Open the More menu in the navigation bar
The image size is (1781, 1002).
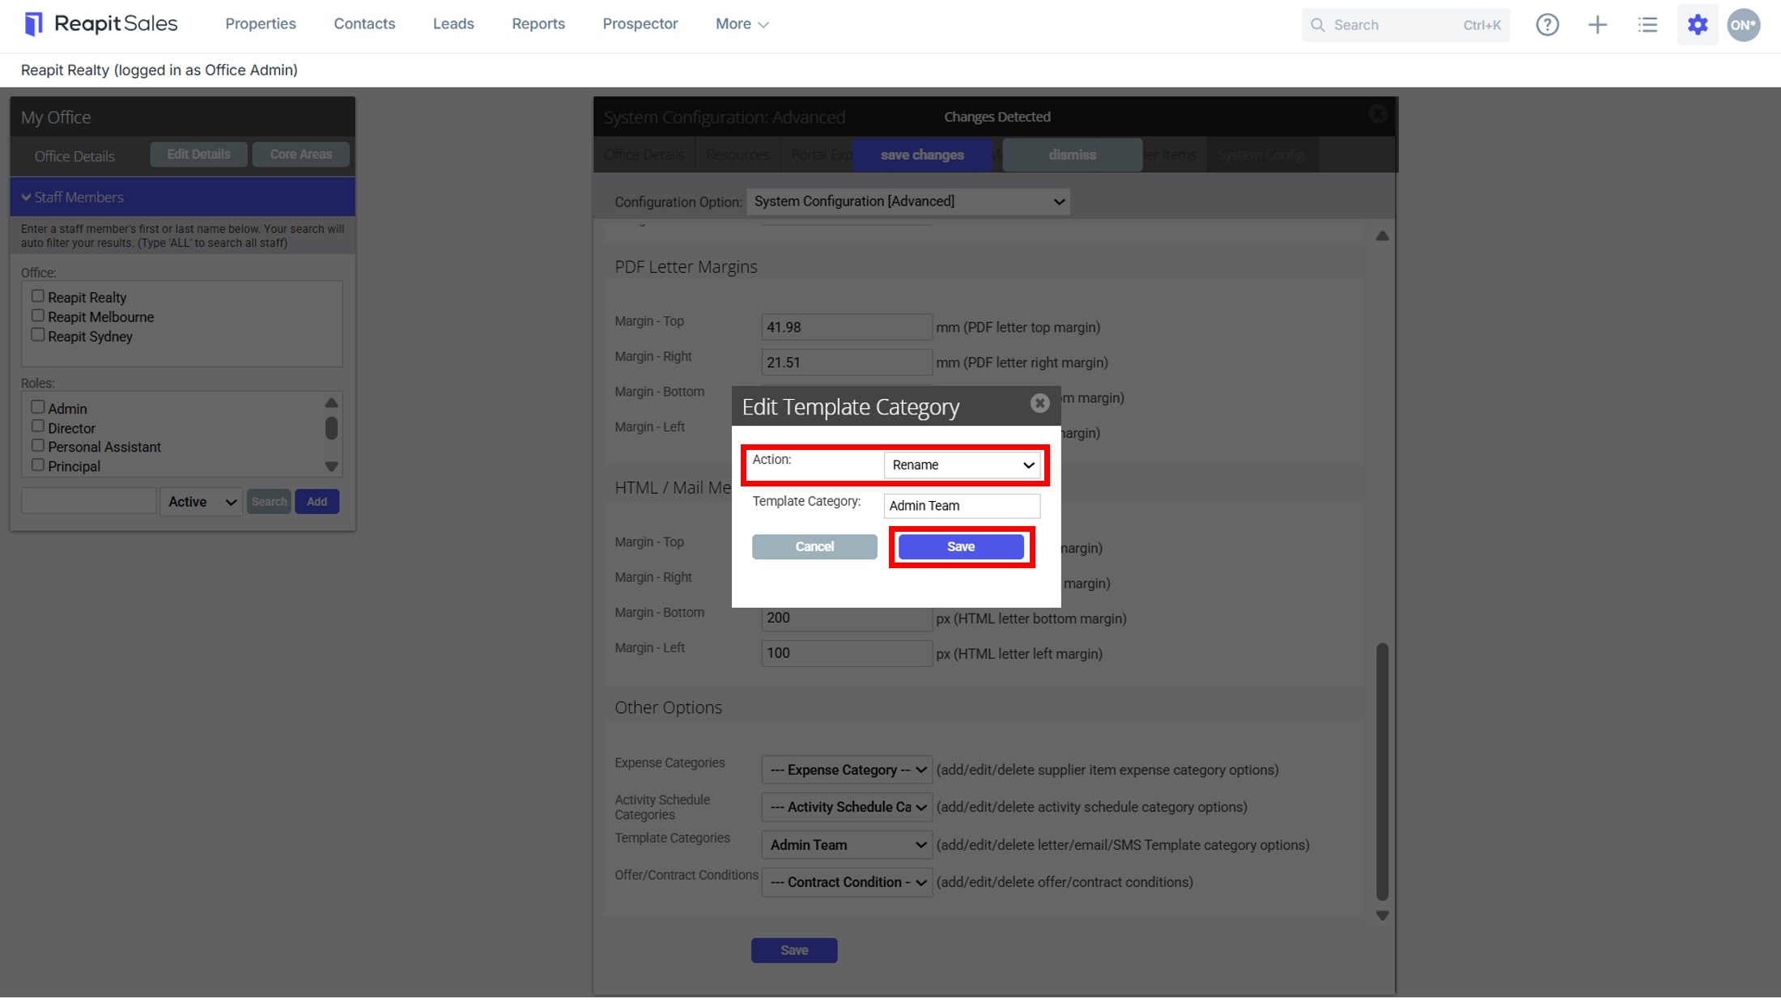click(x=742, y=24)
